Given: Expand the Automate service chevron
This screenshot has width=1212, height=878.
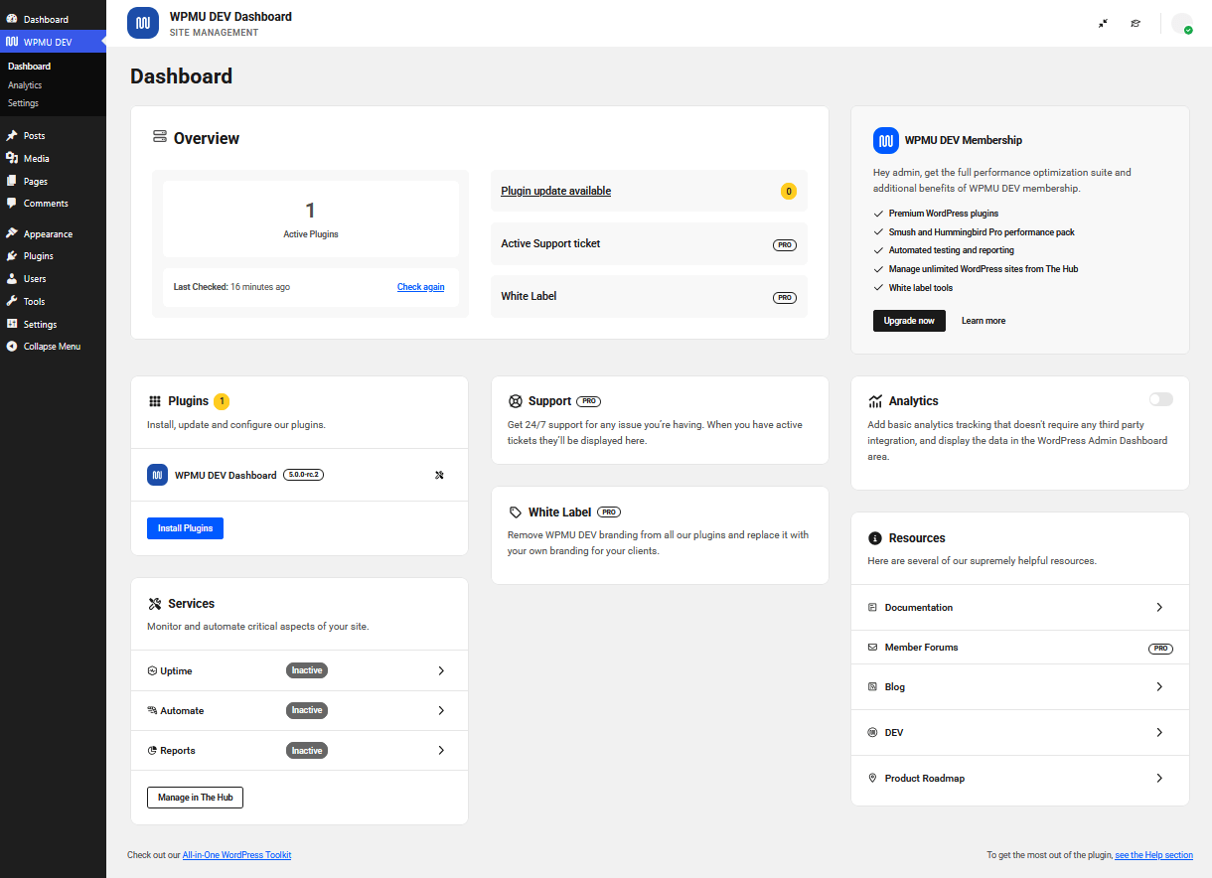Looking at the screenshot, I should (x=441, y=710).
